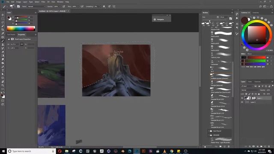The height and width of the screenshot is (154, 274).
Task: Open the brush settings panel icon in options bar
Action: pos(18,6)
